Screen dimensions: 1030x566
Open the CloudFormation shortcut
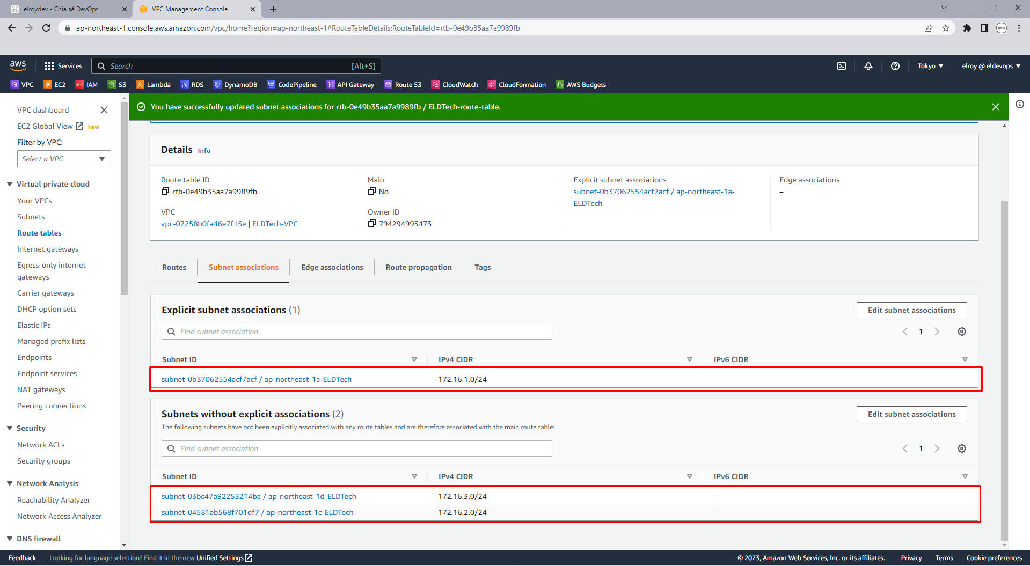[517, 85]
